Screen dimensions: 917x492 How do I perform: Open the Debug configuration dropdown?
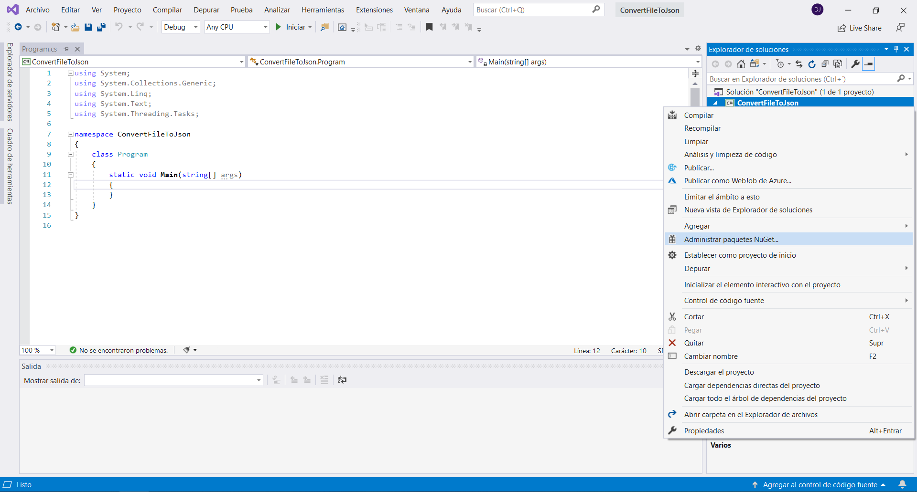(x=181, y=27)
